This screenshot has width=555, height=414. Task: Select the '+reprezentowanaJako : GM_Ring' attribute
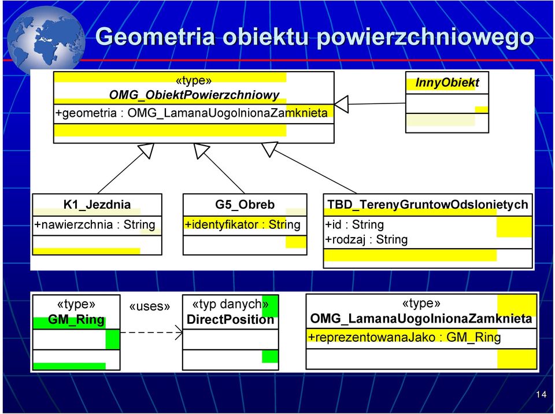point(404,337)
